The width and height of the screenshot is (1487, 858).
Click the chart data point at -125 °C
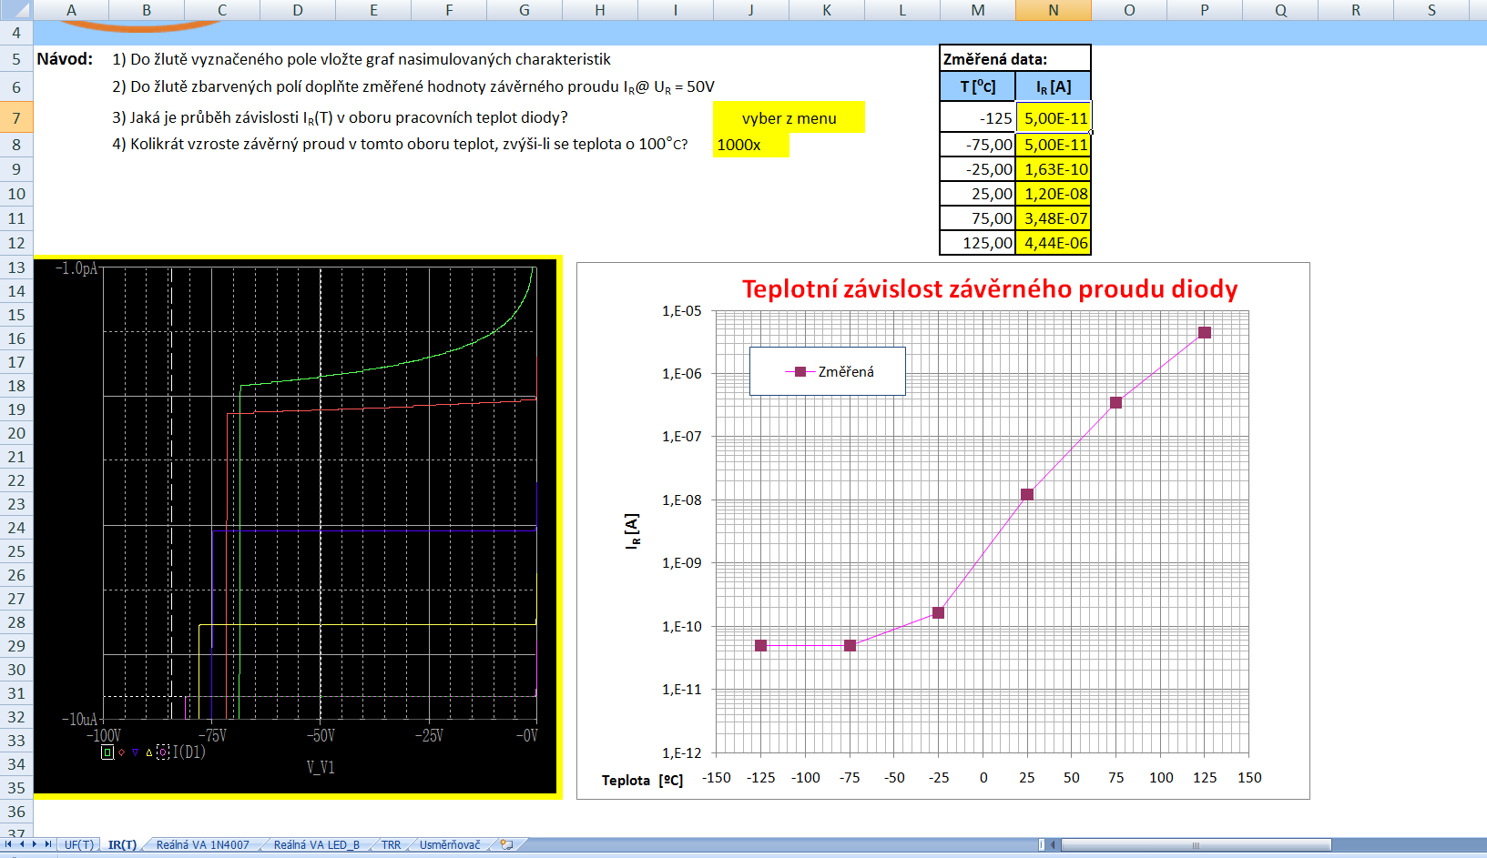tap(760, 645)
